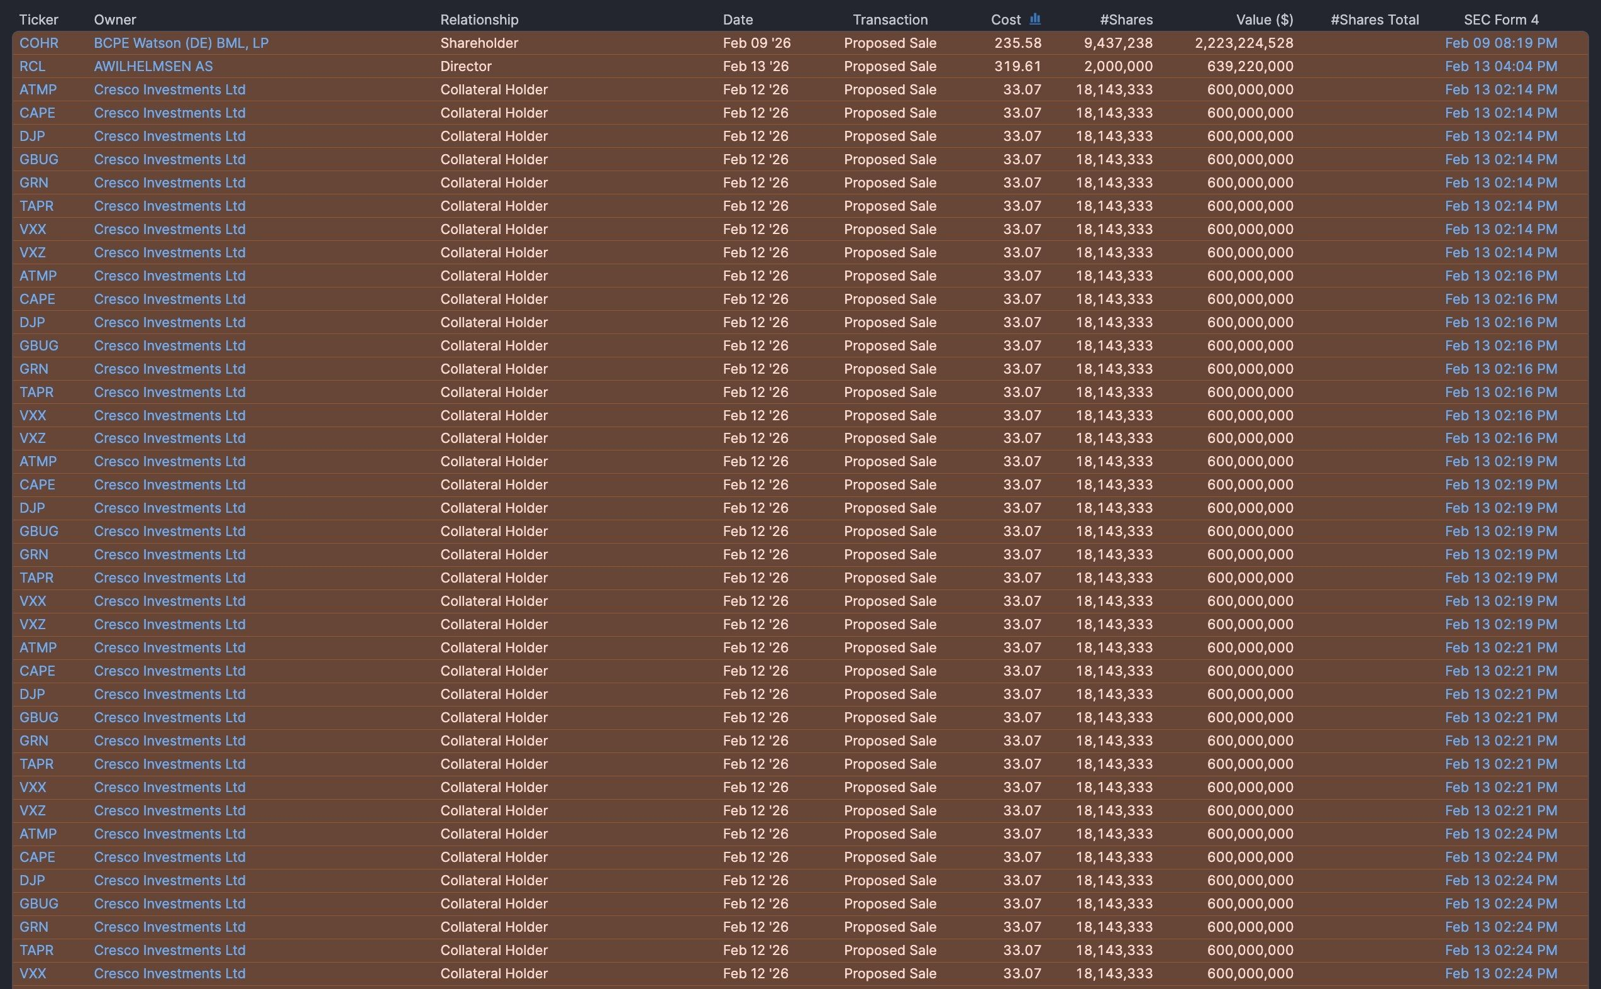1601x989 pixels.
Task: Open Cresco Investments Ltd in DJP 02:19 PM row
Action: (170, 508)
